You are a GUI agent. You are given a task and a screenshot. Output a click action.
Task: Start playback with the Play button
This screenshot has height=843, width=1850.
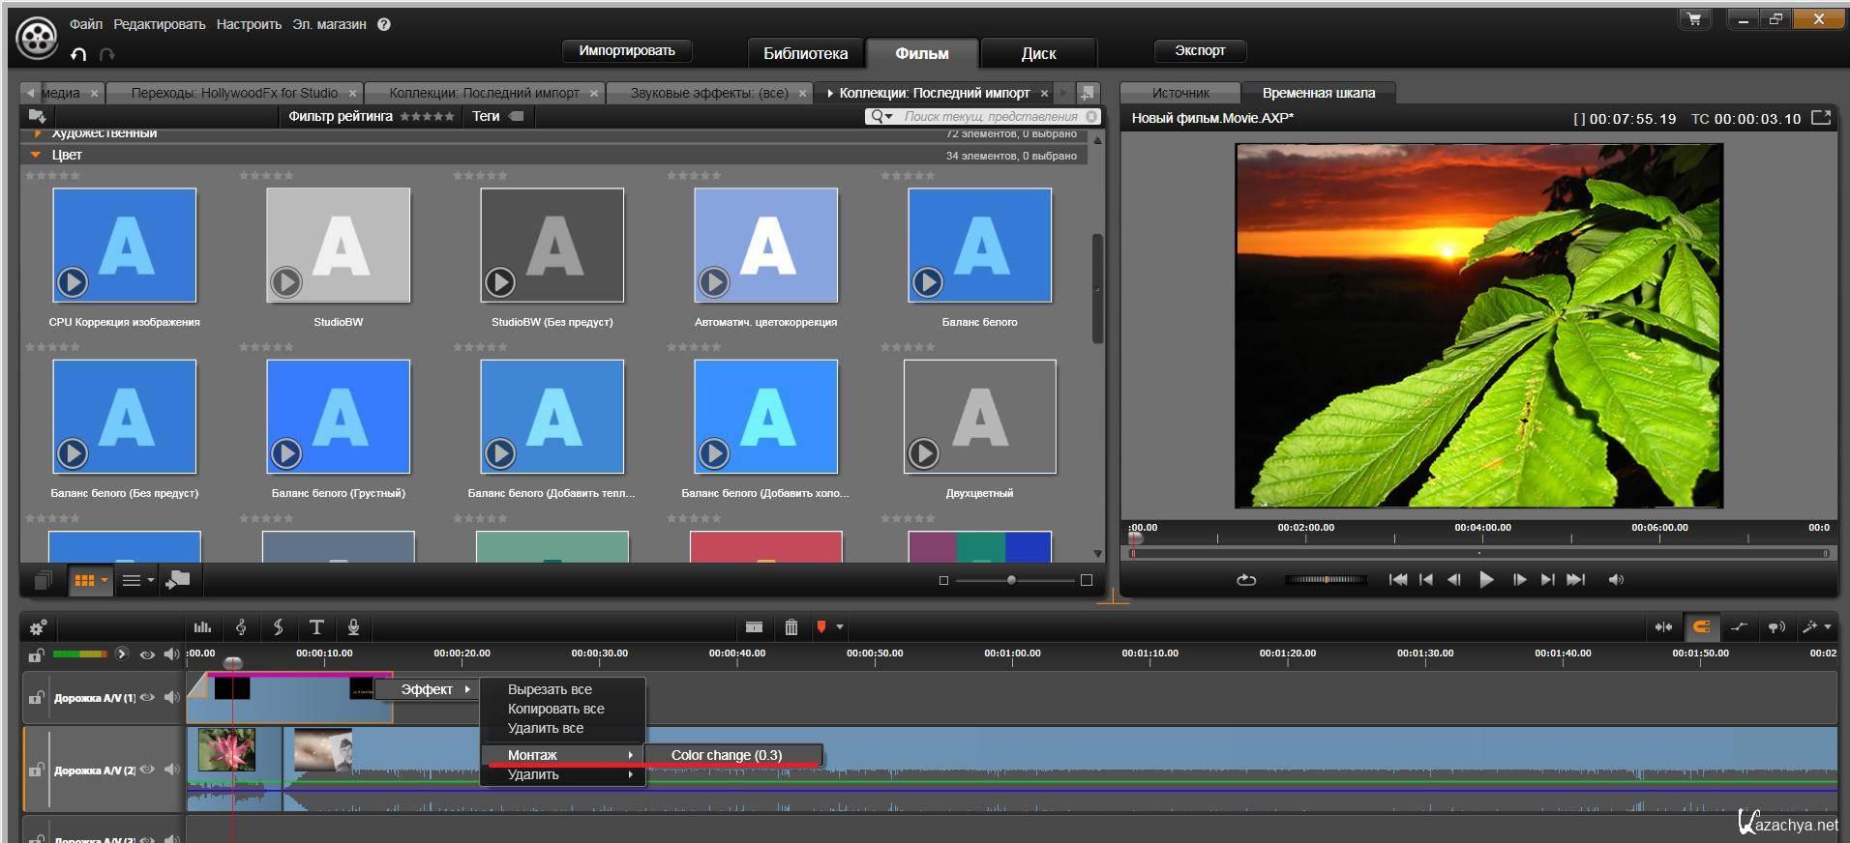(1486, 580)
